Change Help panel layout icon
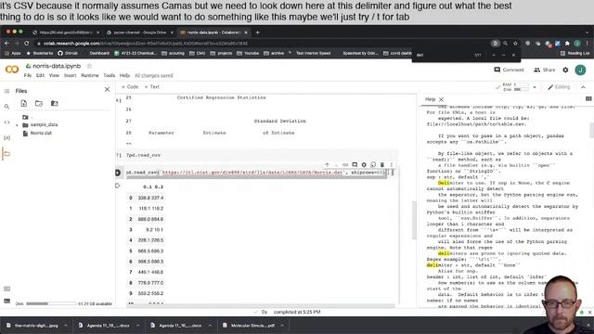 [588, 99]
